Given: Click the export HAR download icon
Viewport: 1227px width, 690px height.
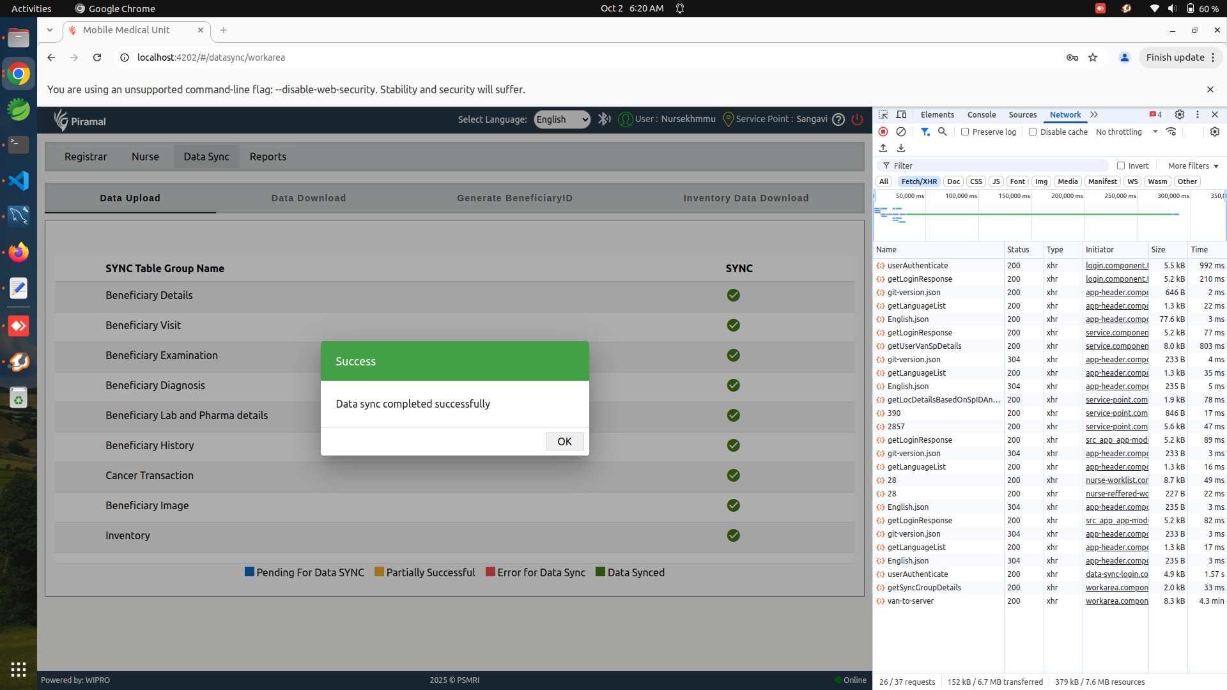Looking at the screenshot, I should (901, 148).
